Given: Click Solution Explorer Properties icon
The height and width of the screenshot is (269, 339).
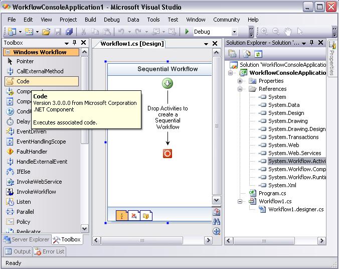Looking at the screenshot, I should click(x=232, y=54).
